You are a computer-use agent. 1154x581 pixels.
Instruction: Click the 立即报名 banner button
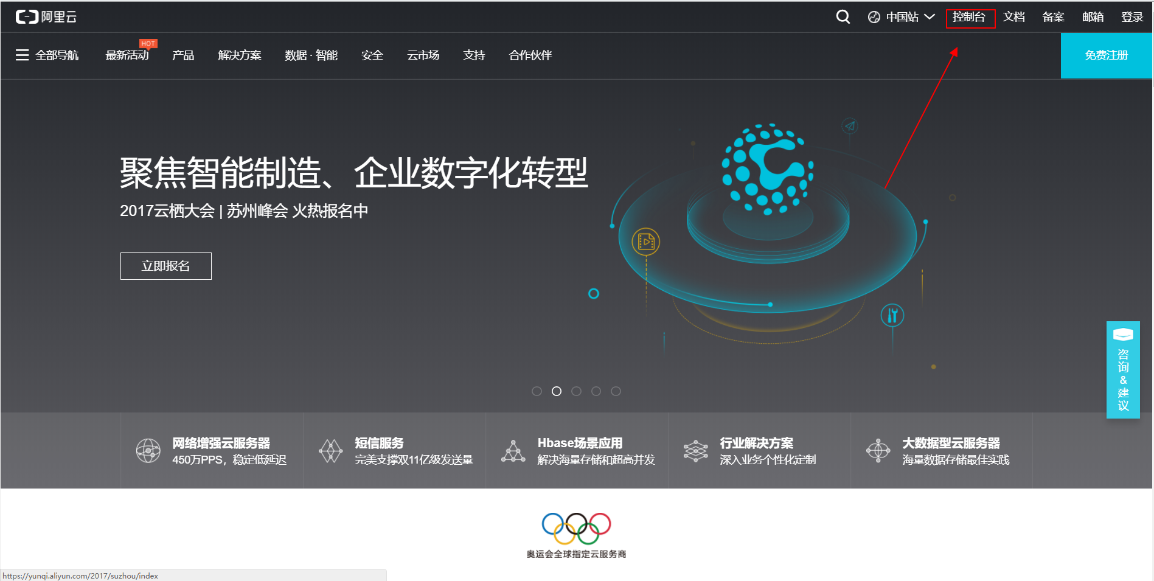tap(165, 266)
